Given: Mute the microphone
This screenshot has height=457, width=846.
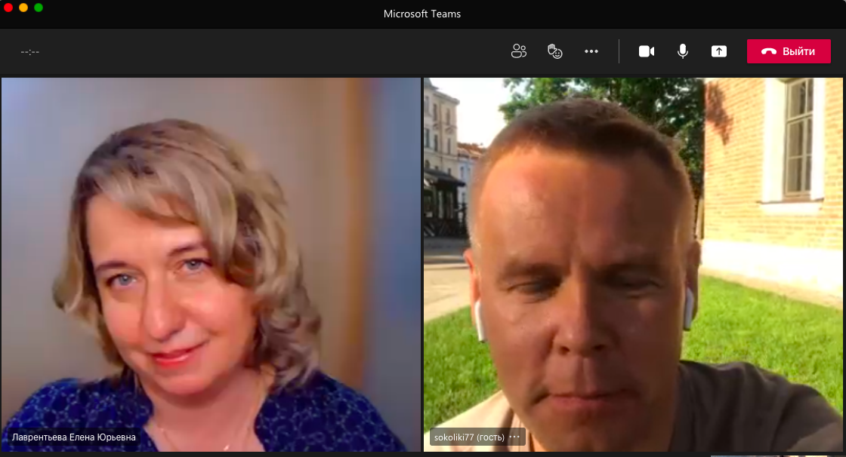Looking at the screenshot, I should (683, 51).
